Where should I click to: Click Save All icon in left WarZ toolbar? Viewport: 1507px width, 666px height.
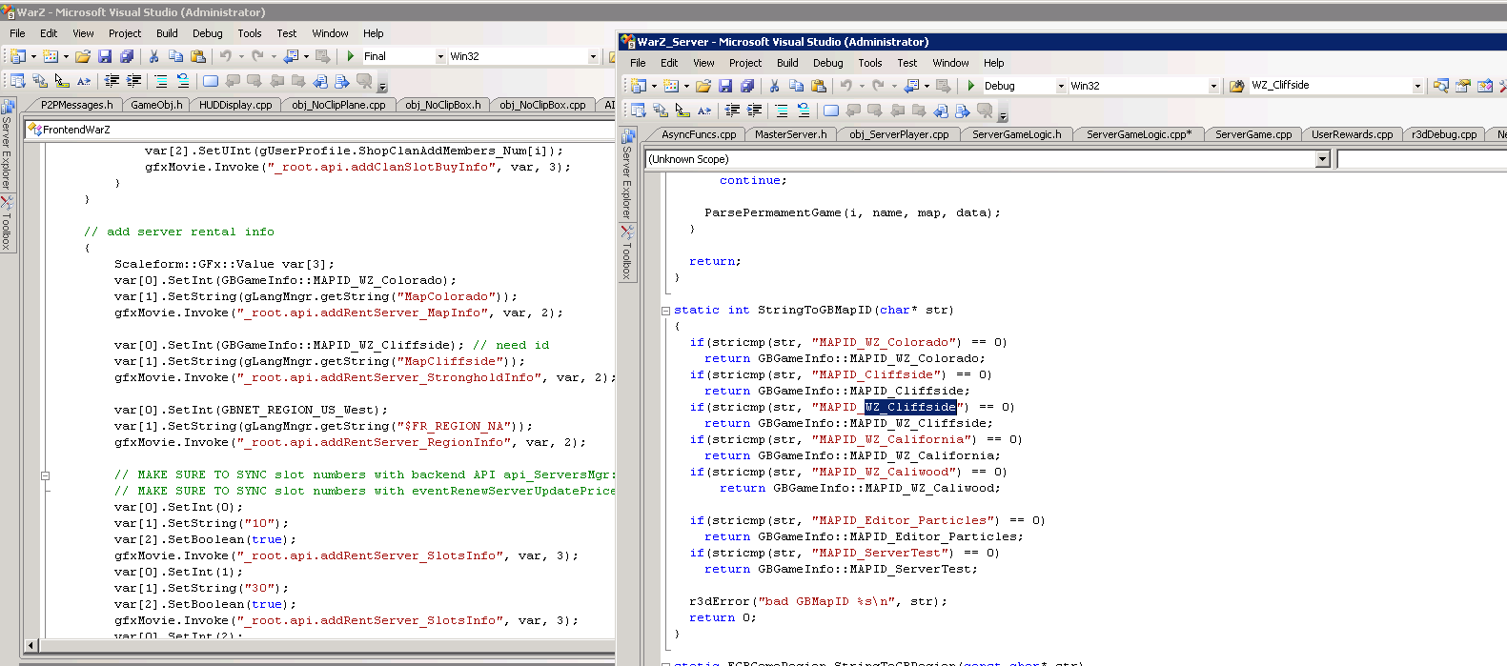tap(127, 56)
